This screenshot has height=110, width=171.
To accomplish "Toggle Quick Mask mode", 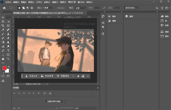I will 3,76.
